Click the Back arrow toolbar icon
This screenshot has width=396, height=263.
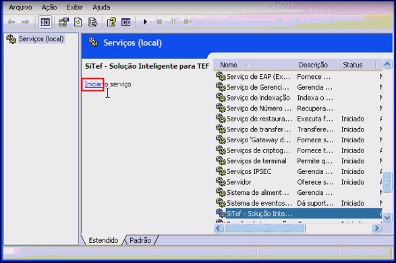pos(11,22)
